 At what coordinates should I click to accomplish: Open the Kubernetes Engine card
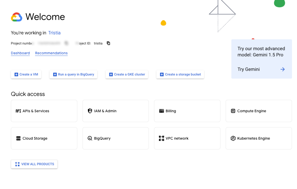click(x=259, y=138)
